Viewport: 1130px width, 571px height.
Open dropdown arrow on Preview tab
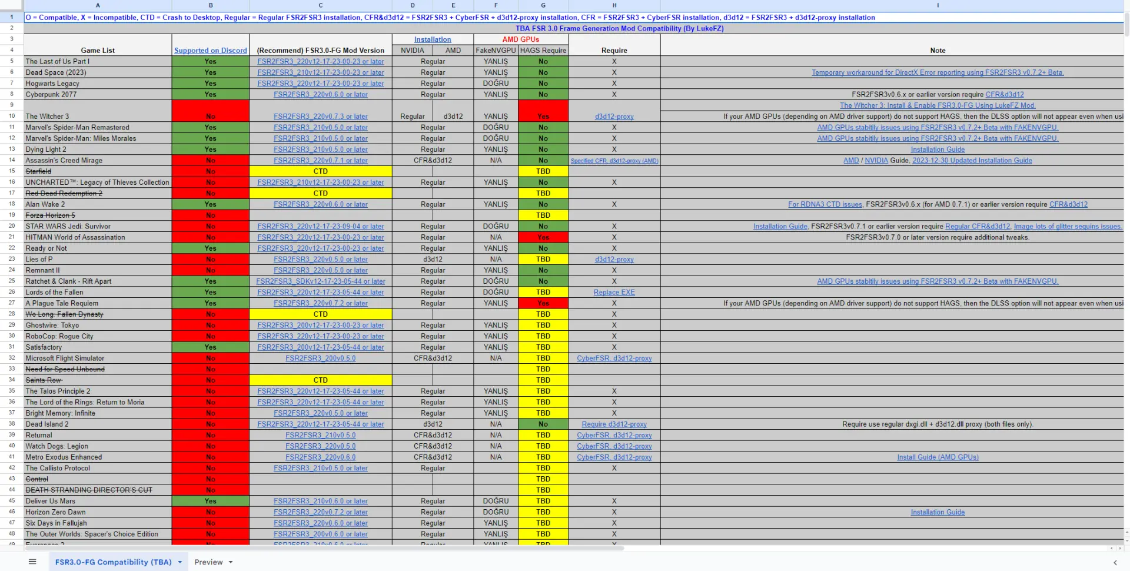[x=231, y=562]
